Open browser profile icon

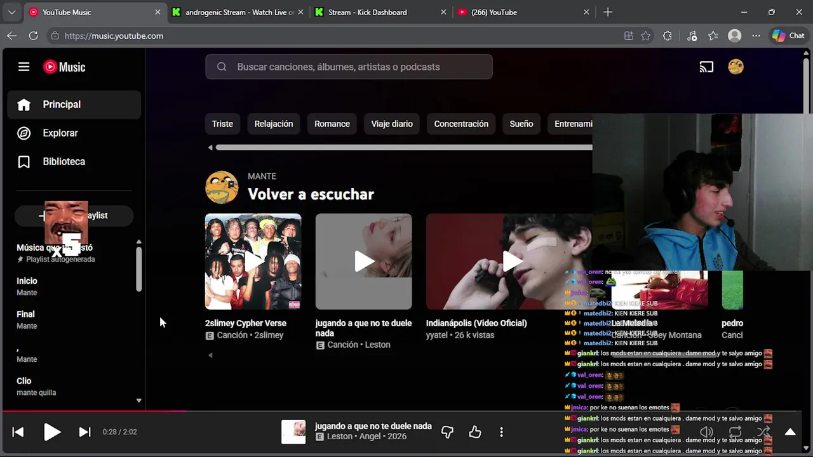[735, 36]
